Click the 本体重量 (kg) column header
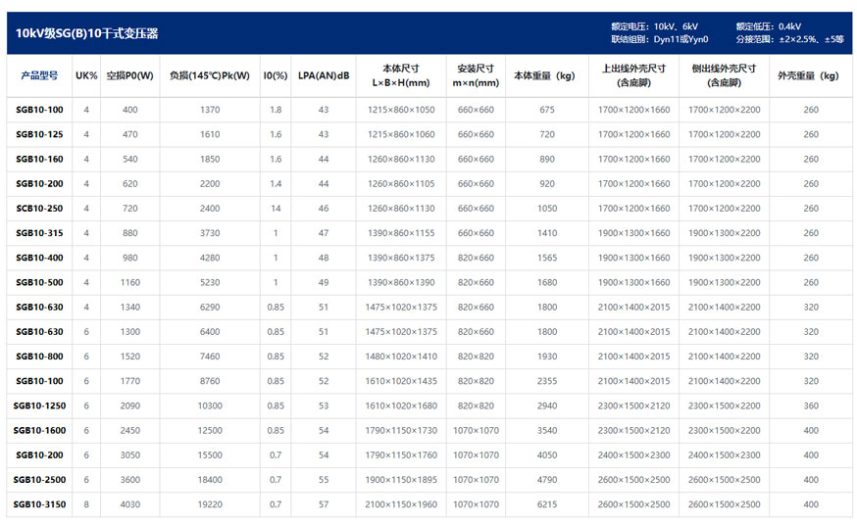The width and height of the screenshot is (857, 525). 546,75
